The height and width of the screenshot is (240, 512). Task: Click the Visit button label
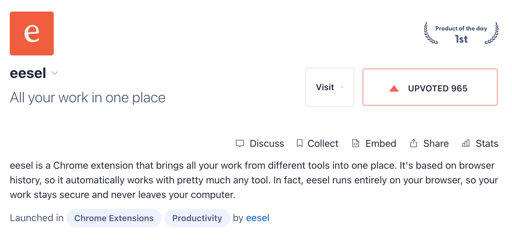tap(325, 87)
